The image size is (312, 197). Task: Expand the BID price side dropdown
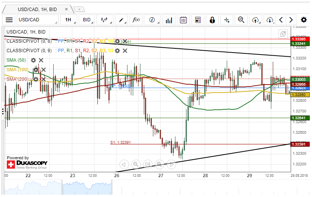89,20
